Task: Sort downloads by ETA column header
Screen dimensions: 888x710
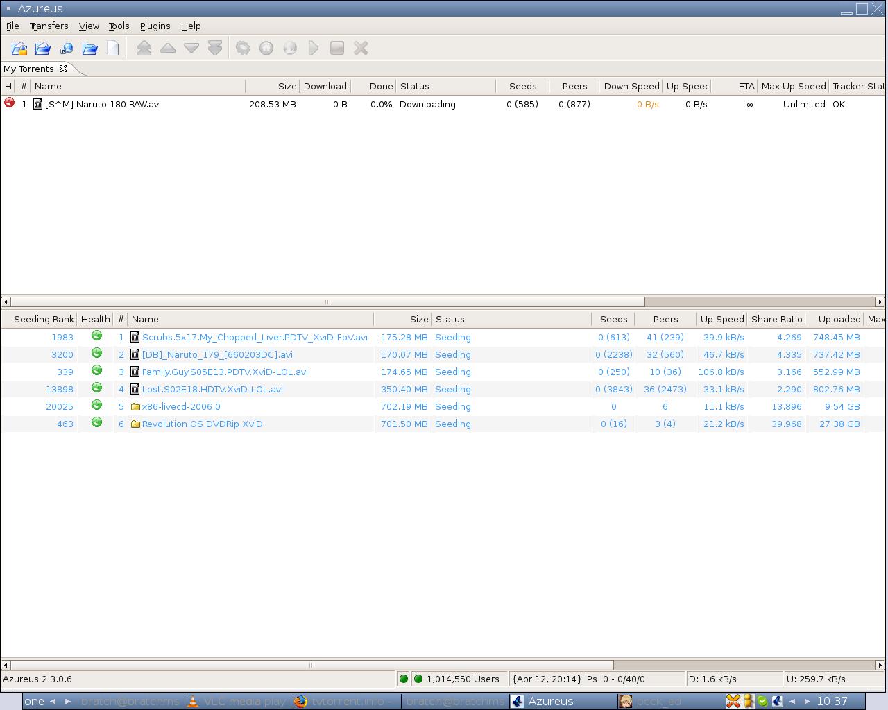Action: [x=734, y=86]
